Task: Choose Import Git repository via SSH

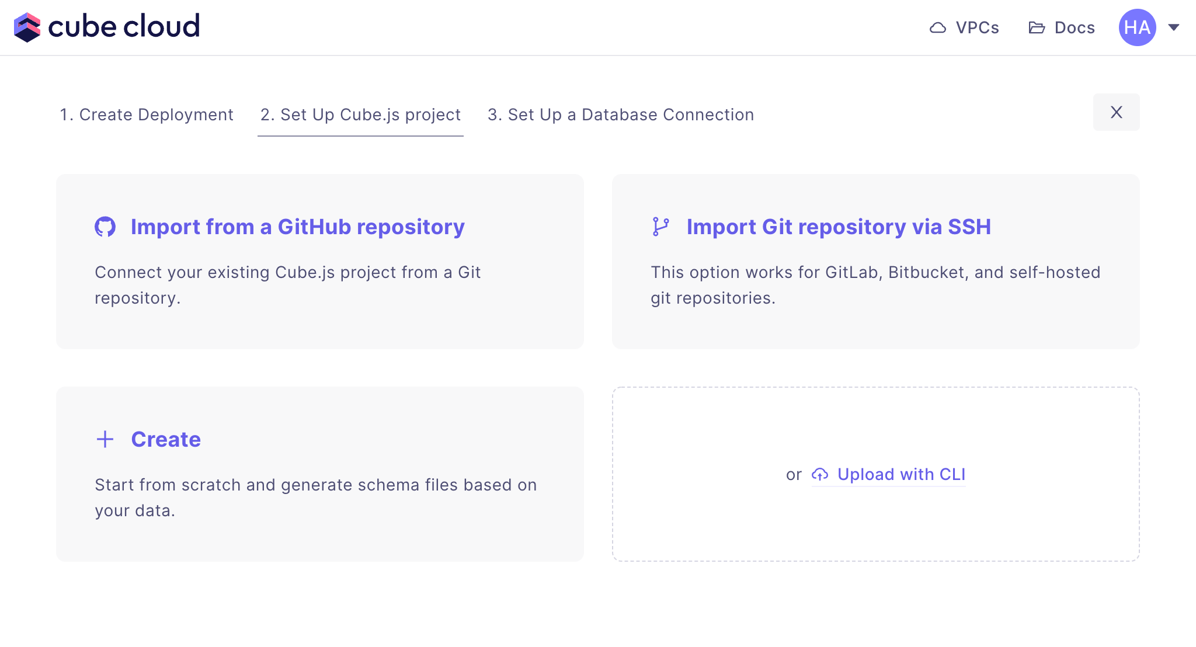Action: [x=839, y=227]
